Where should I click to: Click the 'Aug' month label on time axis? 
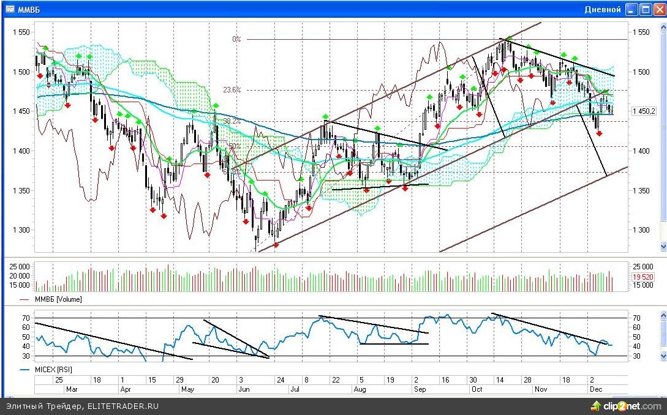[360, 389]
